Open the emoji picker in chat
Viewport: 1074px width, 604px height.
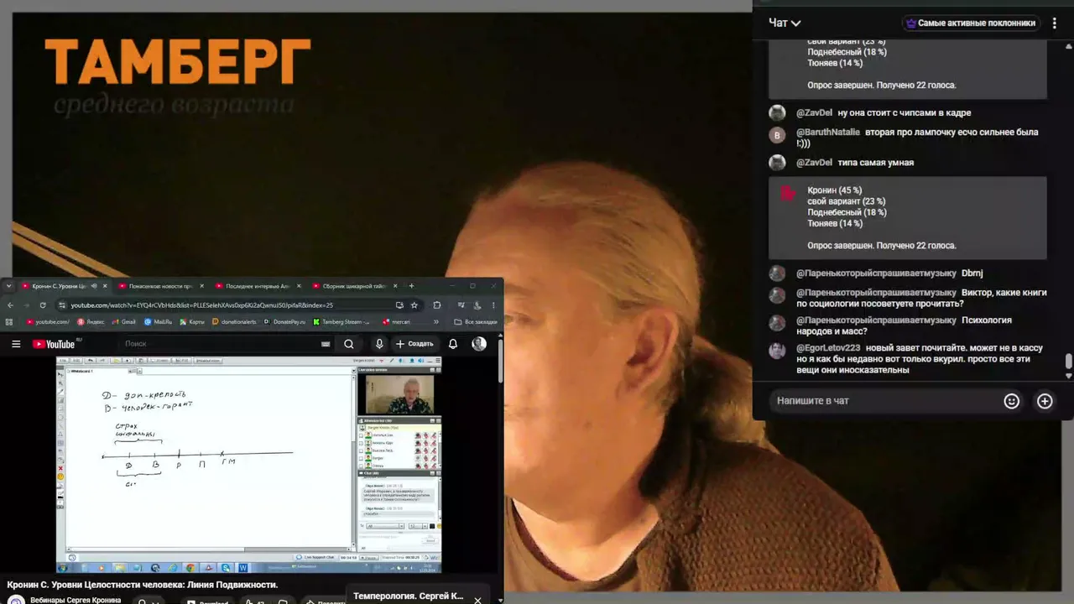(1012, 401)
